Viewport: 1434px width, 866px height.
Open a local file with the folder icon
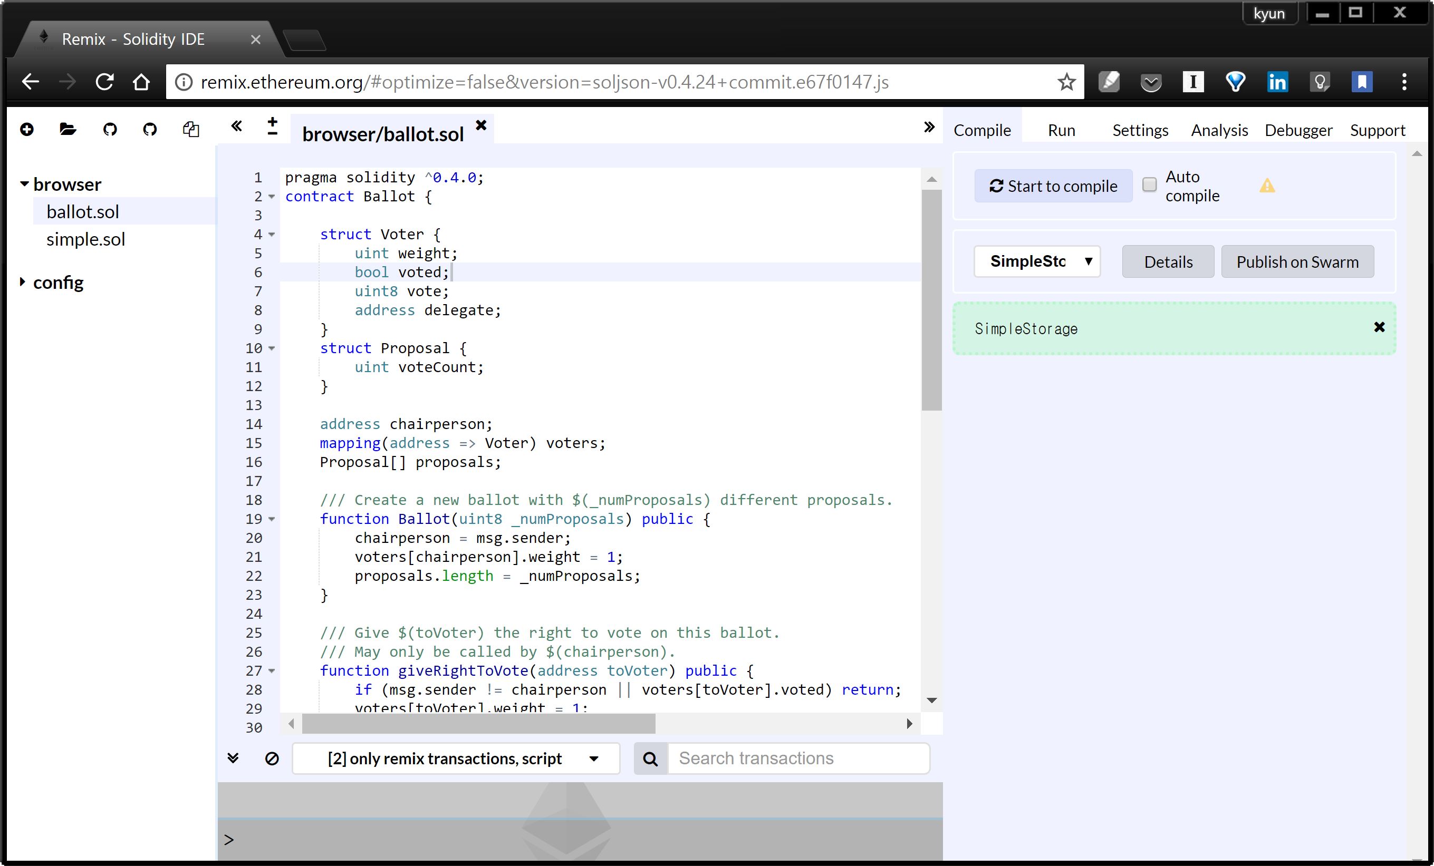pos(68,129)
